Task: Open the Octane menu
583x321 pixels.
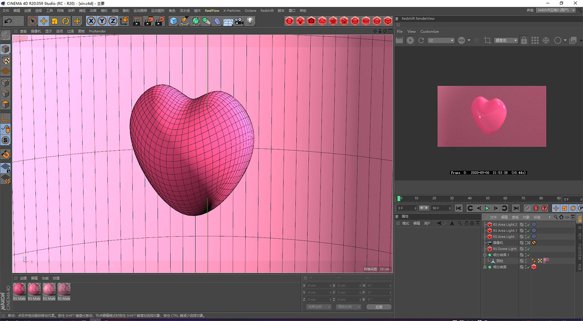Action: pos(250,10)
